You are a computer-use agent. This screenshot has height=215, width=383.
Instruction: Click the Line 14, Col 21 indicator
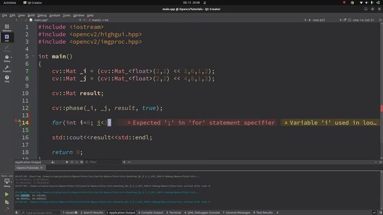click(363, 20)
